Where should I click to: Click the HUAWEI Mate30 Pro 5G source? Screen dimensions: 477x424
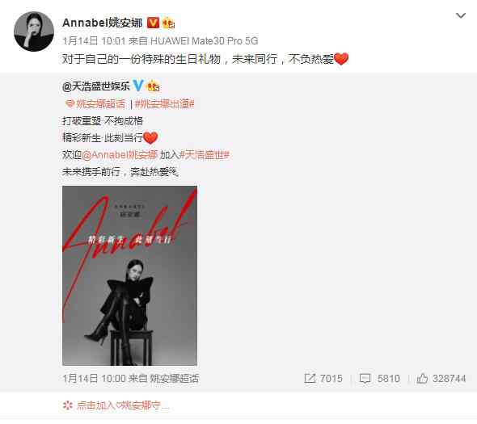[204, 40]
